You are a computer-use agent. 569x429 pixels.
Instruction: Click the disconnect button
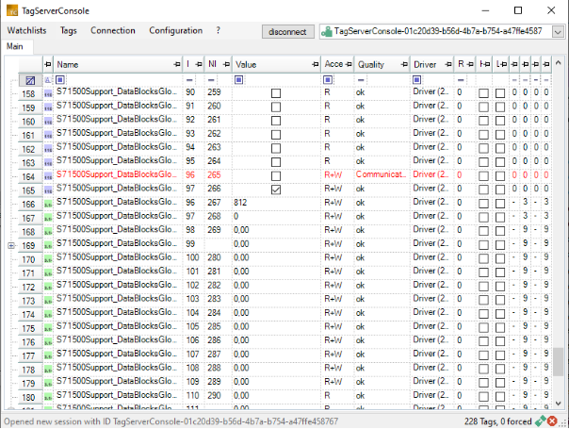tap(287, 32)
